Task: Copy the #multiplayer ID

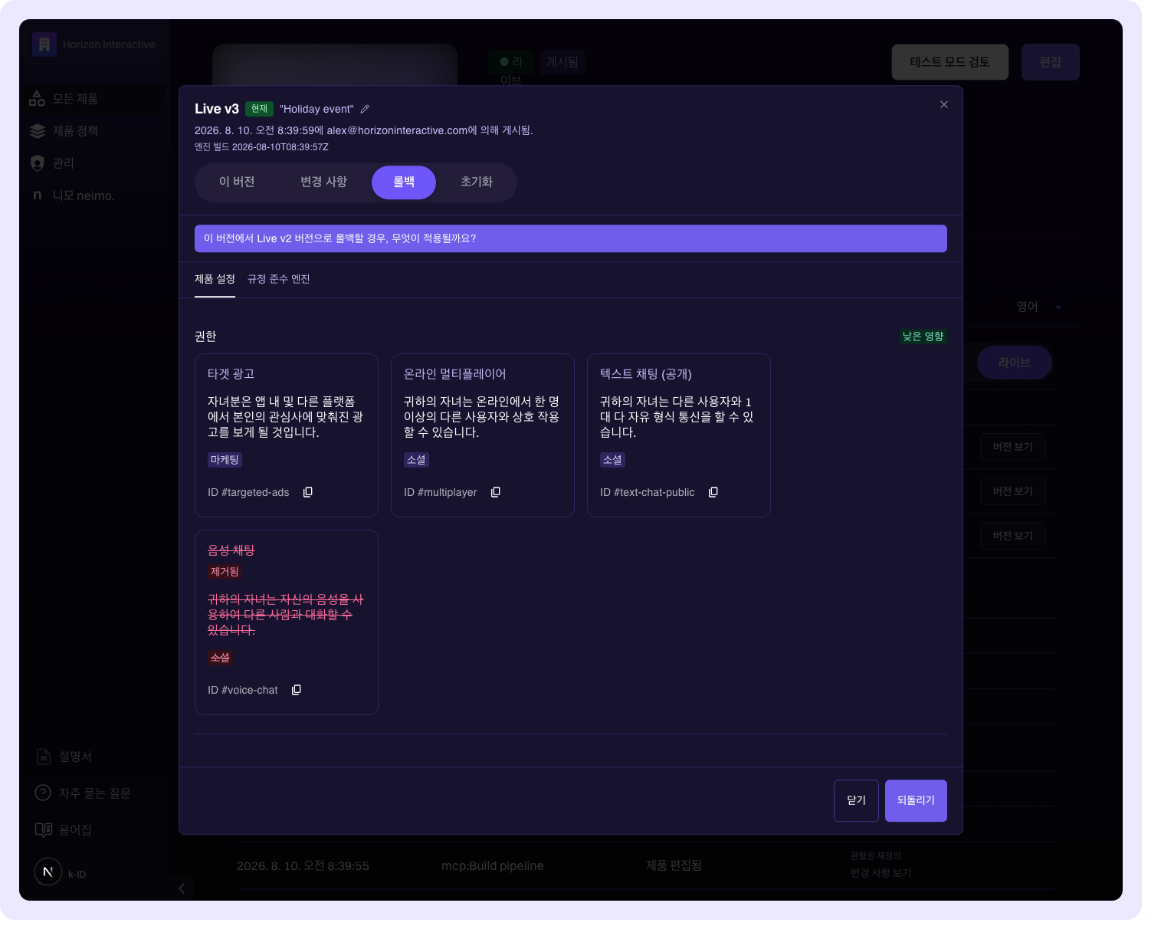Action: pos(496,492)
